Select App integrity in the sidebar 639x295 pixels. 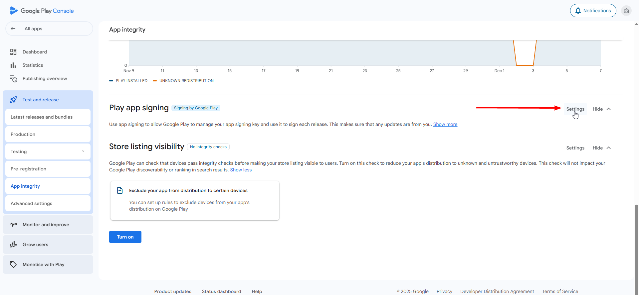(x=48, y=186)
